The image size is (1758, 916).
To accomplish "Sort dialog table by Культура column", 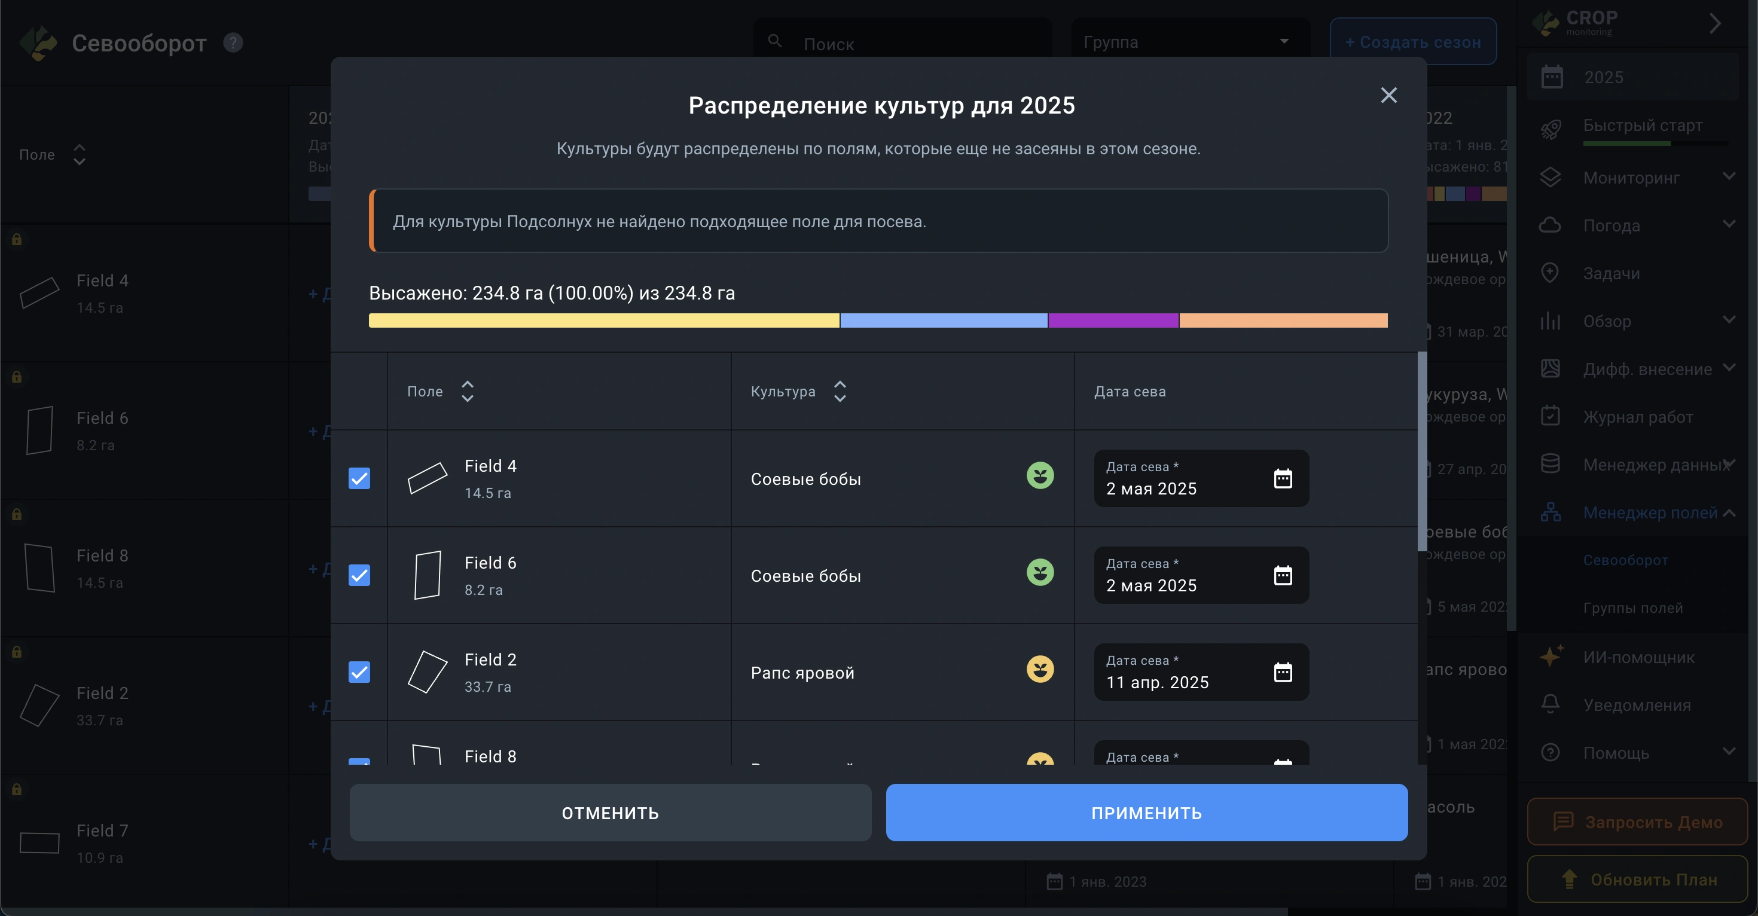I will [x=840, y=391].
